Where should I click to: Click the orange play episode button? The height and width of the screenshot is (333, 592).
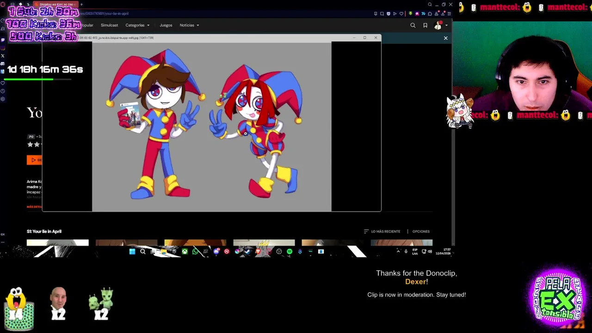34,160
